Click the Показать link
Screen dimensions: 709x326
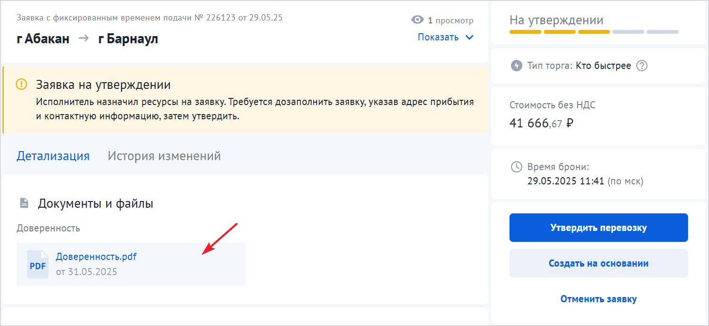(438, 37)
